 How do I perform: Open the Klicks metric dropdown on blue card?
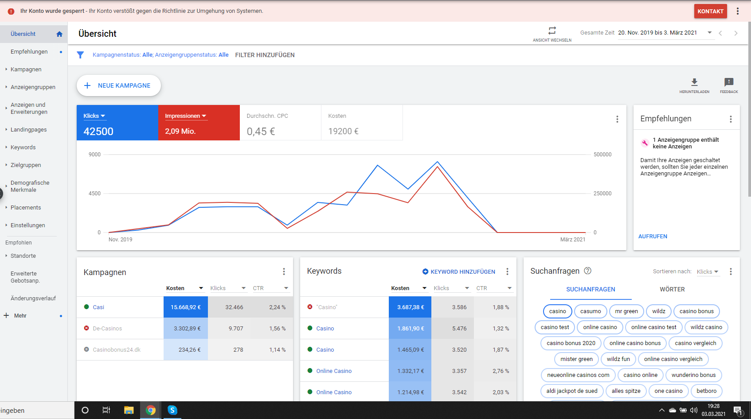click(x=94, y=116)
